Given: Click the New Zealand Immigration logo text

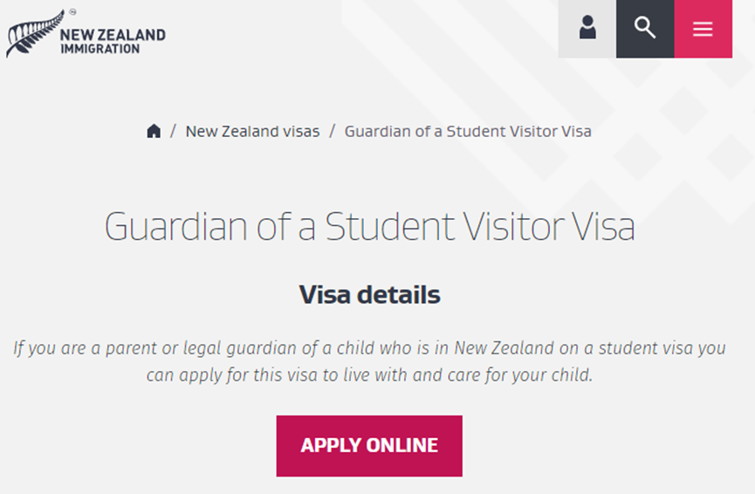Looking at the screenshot, I should pyautogui.click(x=113, y=41).
